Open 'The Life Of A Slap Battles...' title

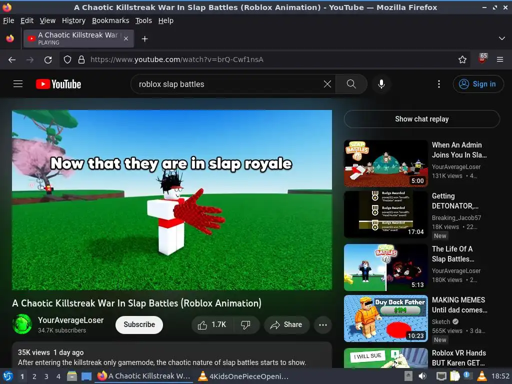(453, 253)
